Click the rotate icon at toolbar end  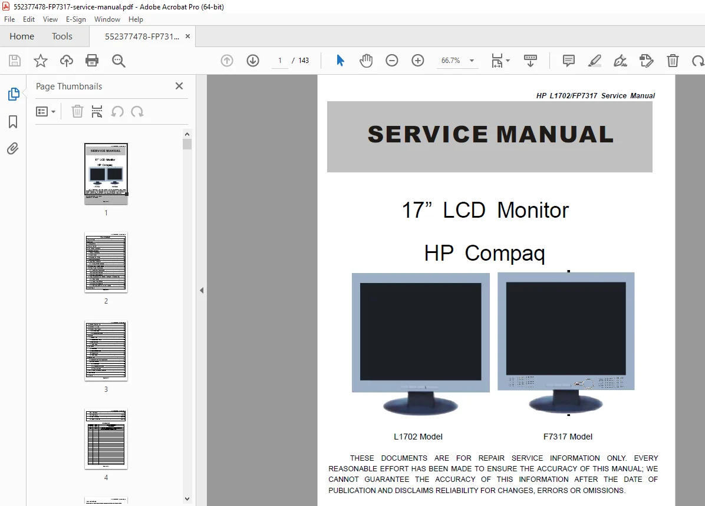[x=699, y=61]
